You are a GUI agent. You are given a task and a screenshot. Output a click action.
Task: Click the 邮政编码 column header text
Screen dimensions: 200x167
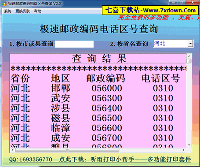pos(105,78)
